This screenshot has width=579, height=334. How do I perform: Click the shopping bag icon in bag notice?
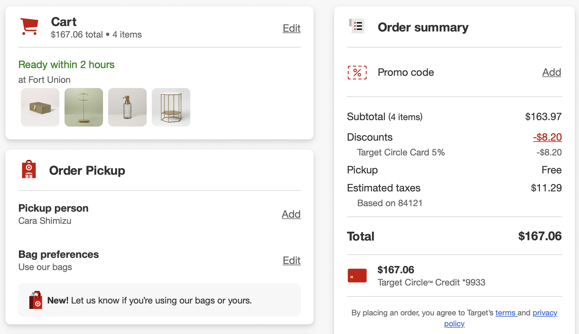(36, 300)
